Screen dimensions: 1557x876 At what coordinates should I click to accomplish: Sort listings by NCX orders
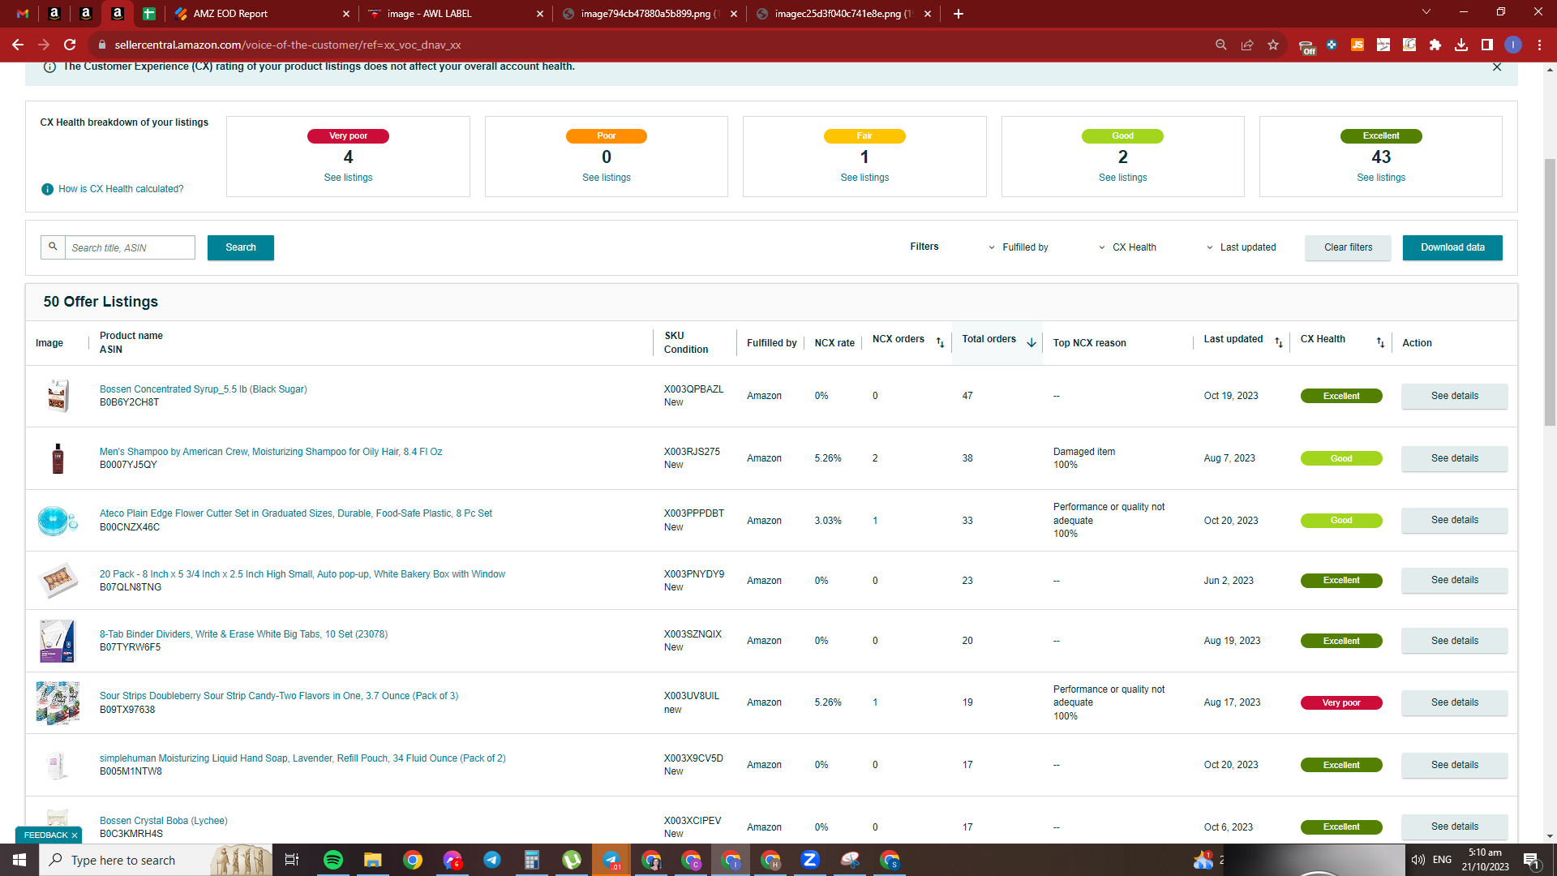[x=941, y=342]
